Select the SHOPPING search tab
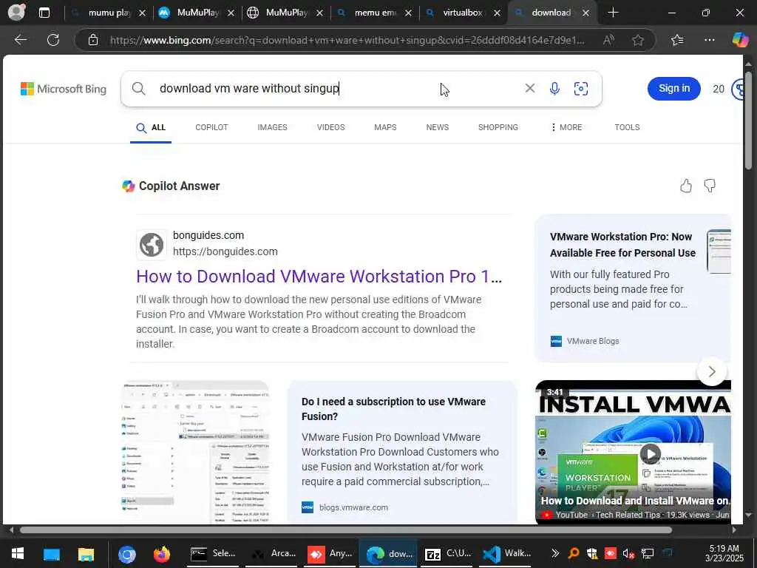The image size is (757, 568). pyautogui.click(x=498, y=127)
